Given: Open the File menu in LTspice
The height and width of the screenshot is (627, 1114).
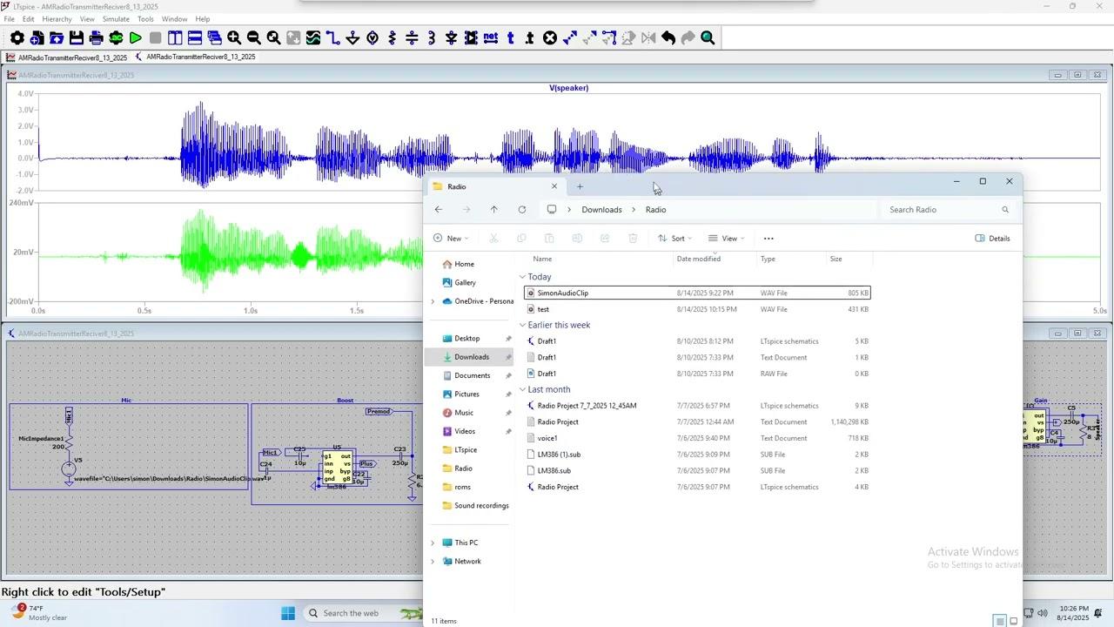Looking at the screenshot, I should (x=10, y=19).
